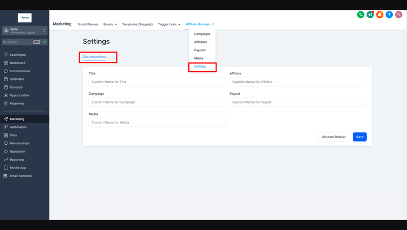
Task: Open Conversations in the sidebar
Action: point(20,71)
